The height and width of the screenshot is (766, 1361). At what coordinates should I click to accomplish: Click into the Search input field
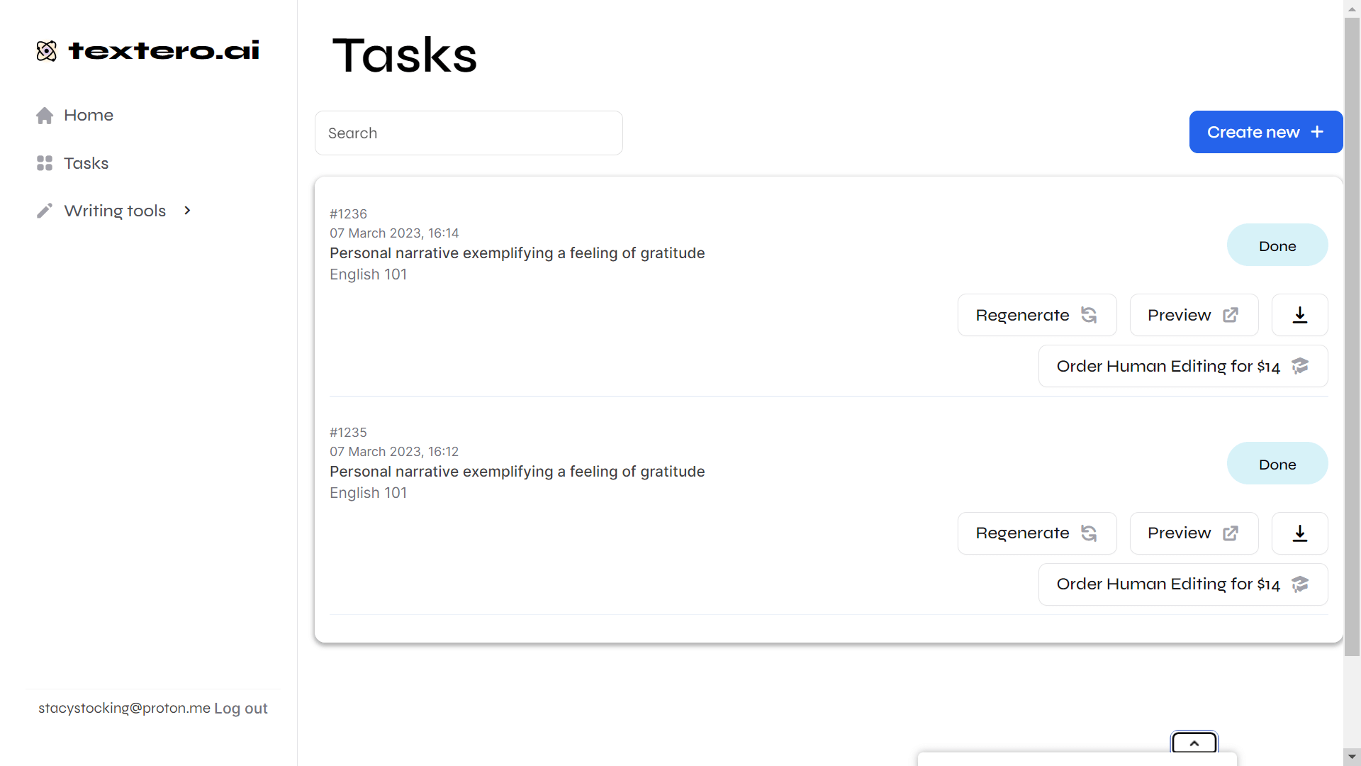pos(468,133)
